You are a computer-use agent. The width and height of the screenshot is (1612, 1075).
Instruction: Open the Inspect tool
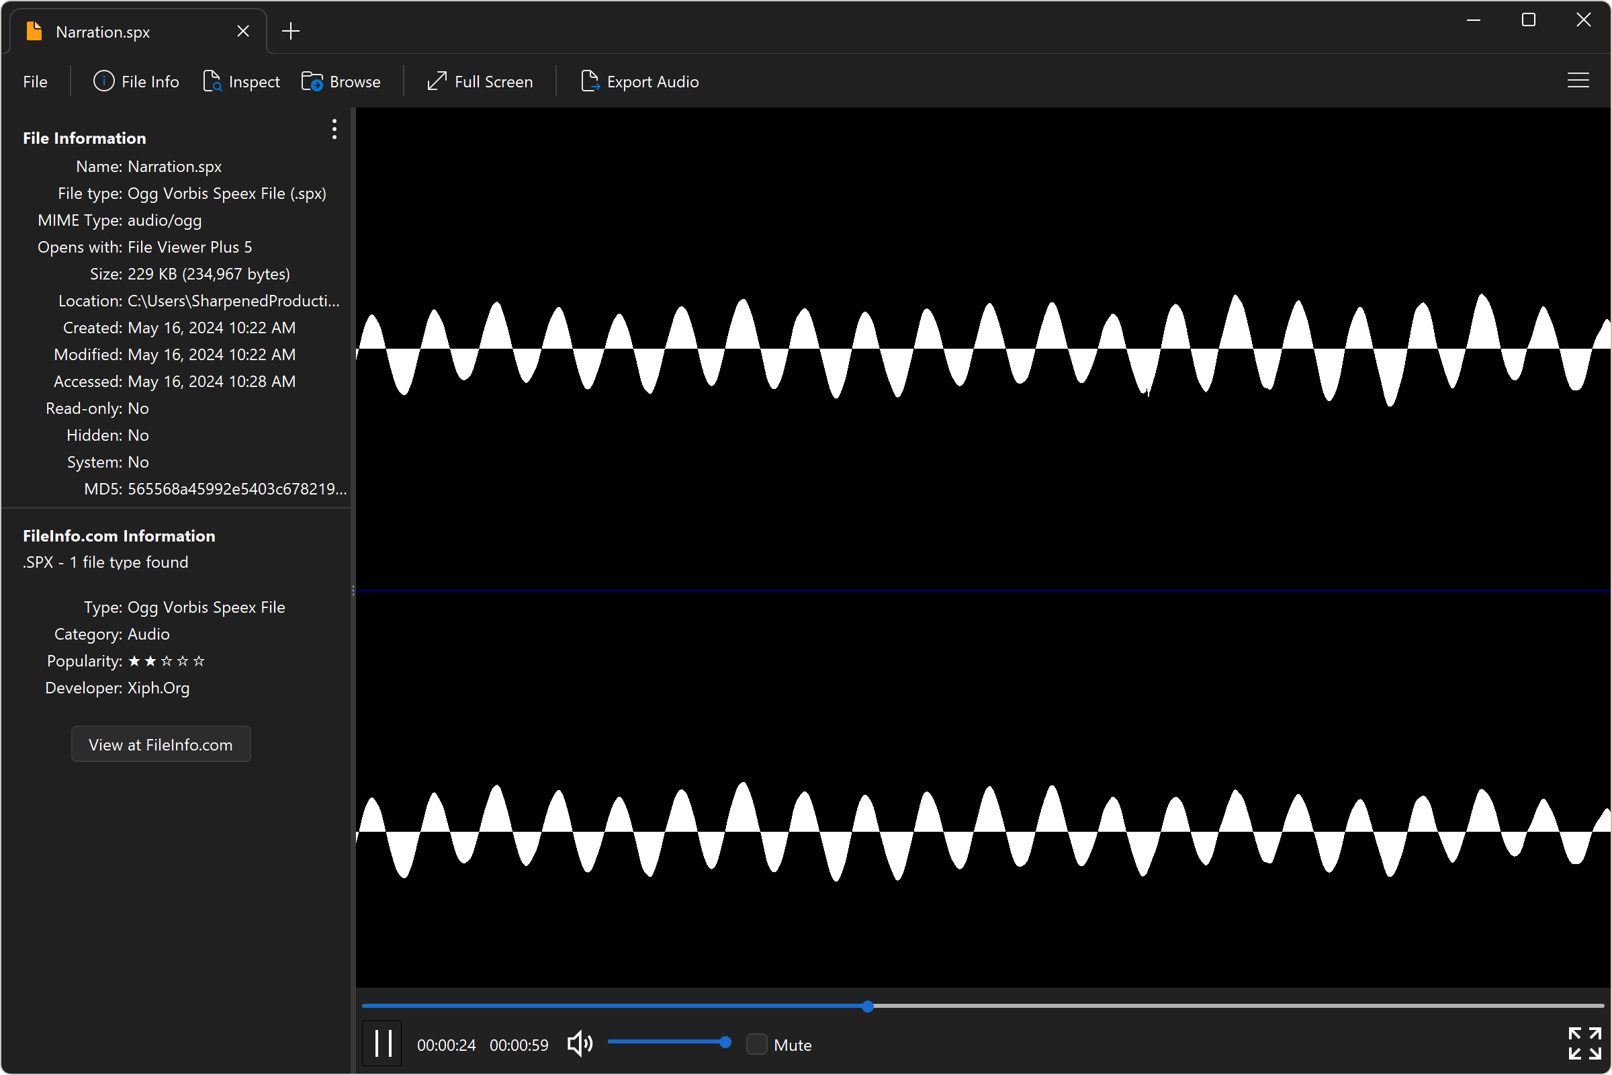[x=241, y=81]
